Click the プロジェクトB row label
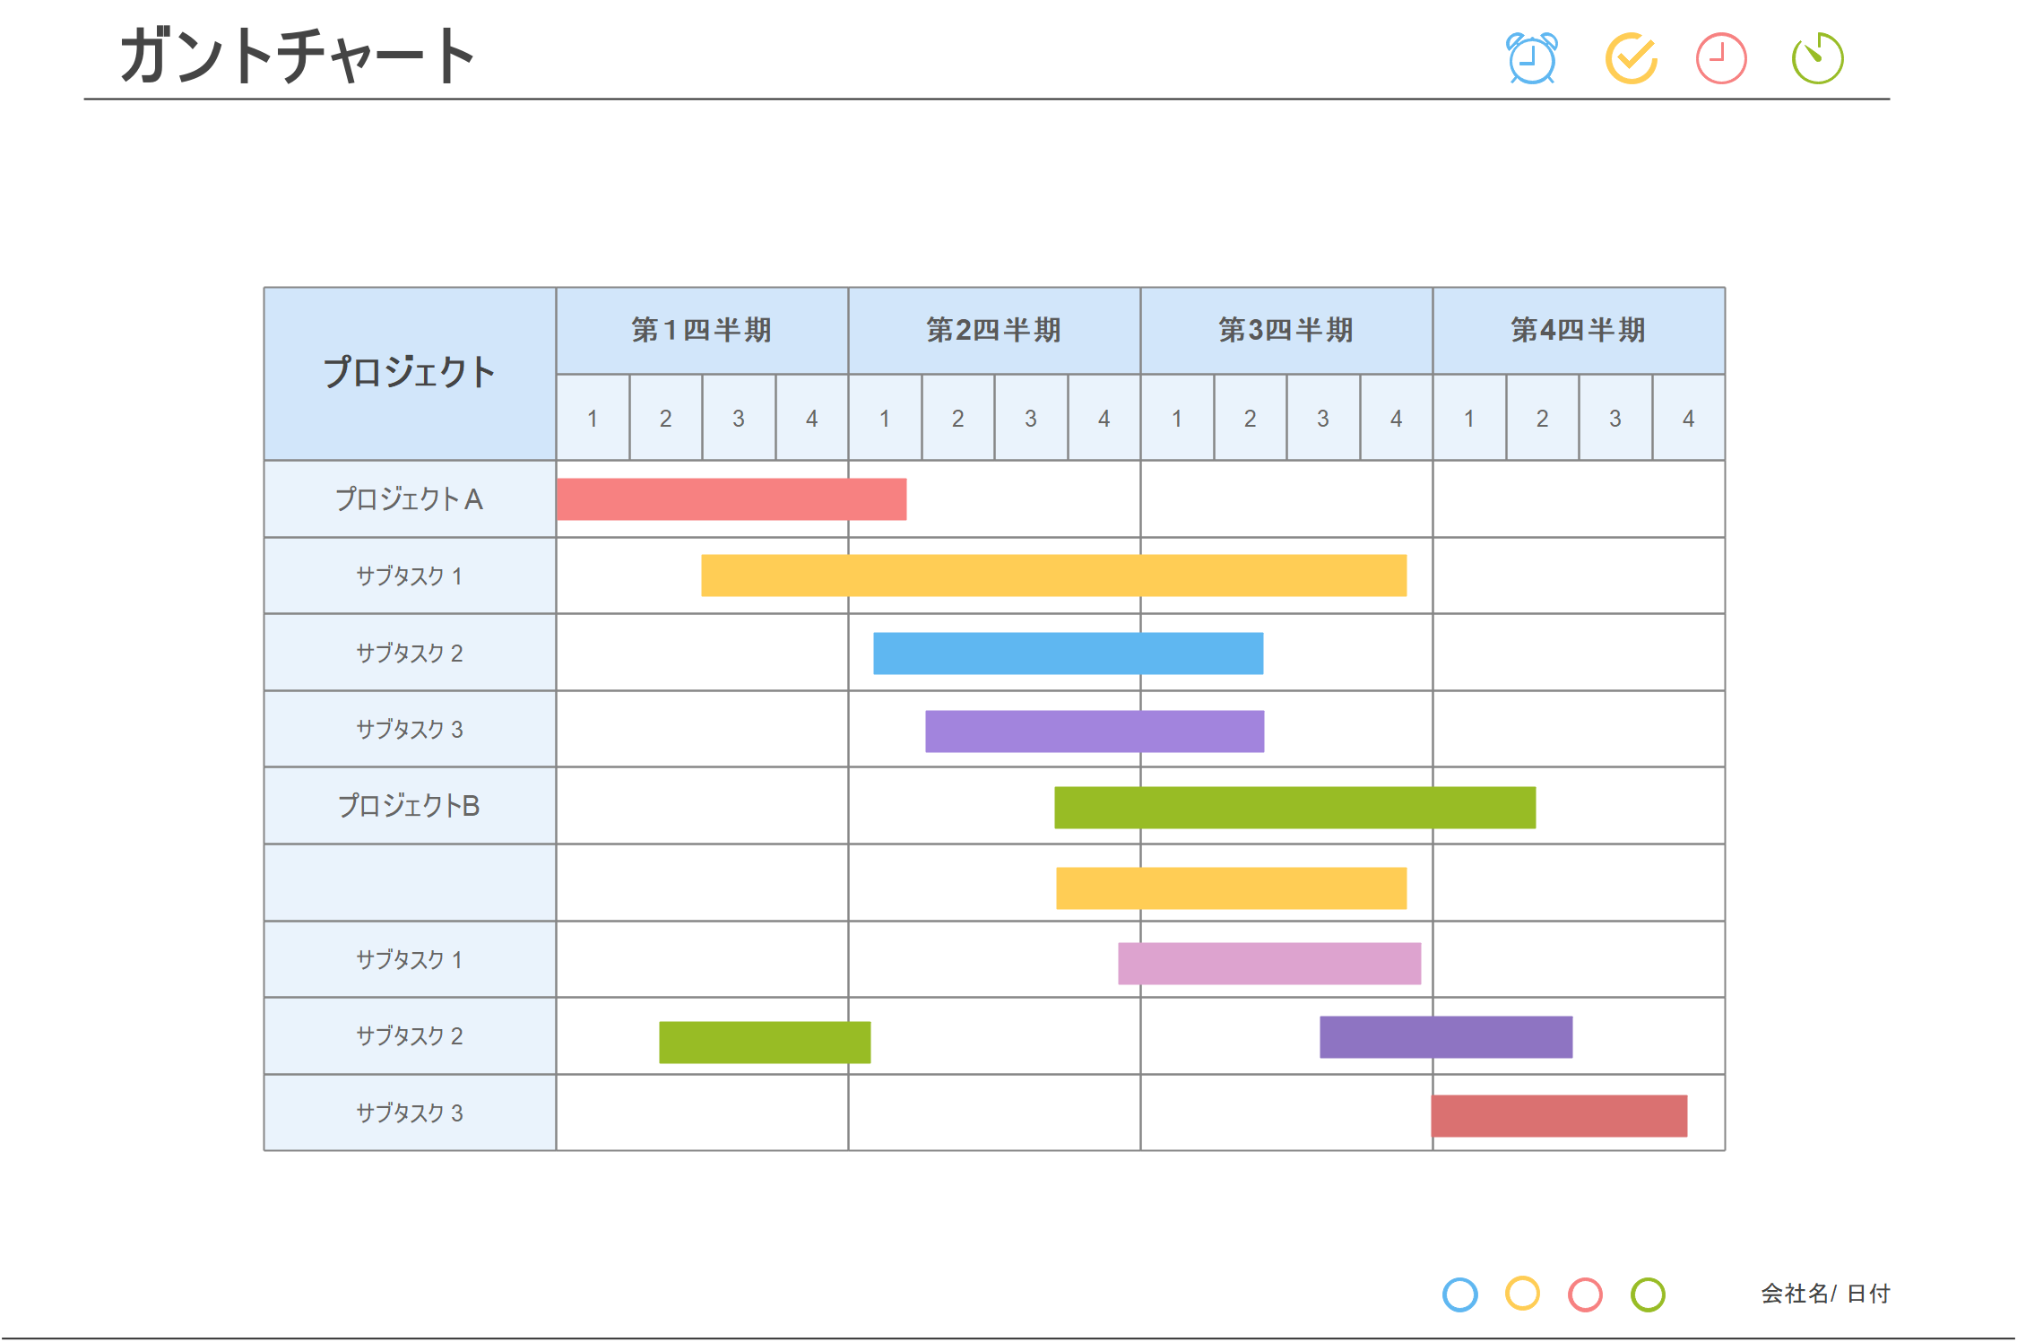The height and width of the screenshot is (1342, 2017). pos(410,806)
